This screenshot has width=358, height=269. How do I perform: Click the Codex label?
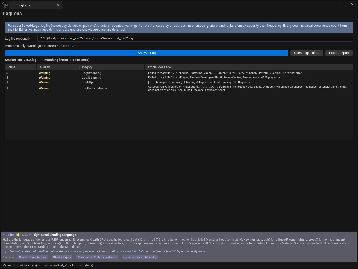point(10,235)
